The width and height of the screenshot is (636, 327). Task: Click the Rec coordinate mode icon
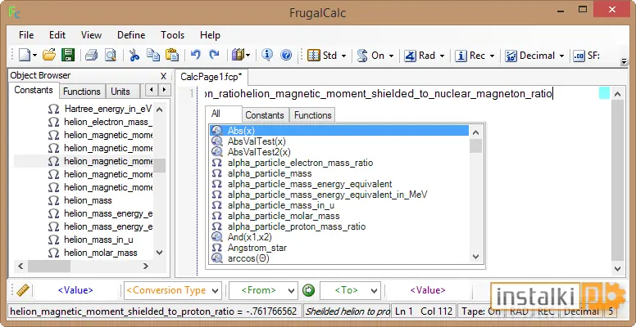pos(461,56)
